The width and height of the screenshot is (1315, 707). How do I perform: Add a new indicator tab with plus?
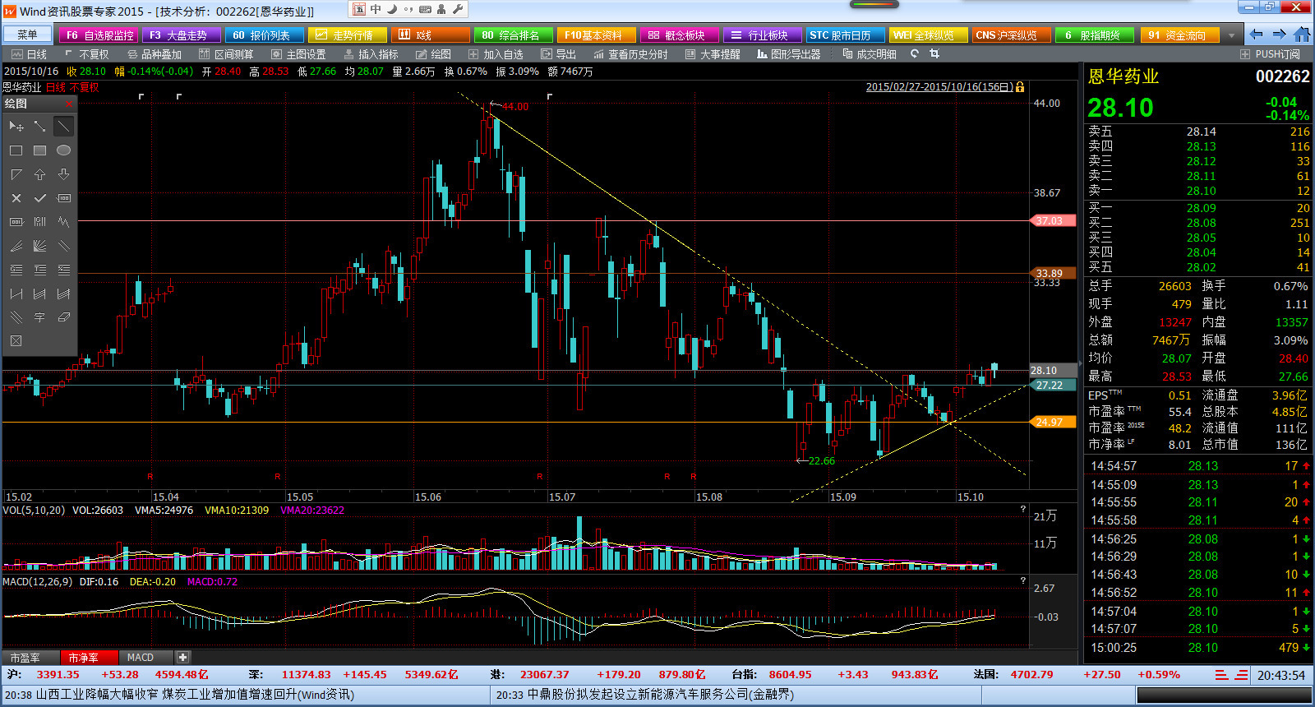coord(183,657)
